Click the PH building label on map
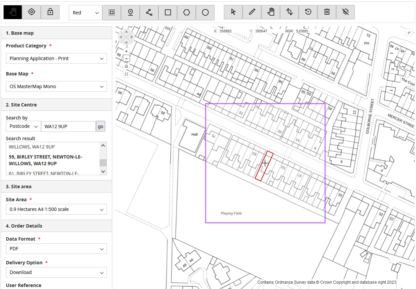This screenshot has width=416, height=289. click(367, 43)
